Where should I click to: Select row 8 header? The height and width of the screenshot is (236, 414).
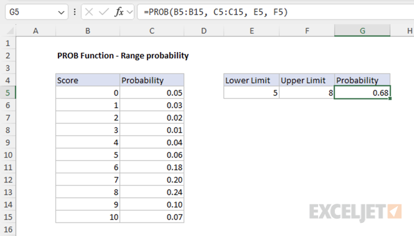tap(8, 130)
